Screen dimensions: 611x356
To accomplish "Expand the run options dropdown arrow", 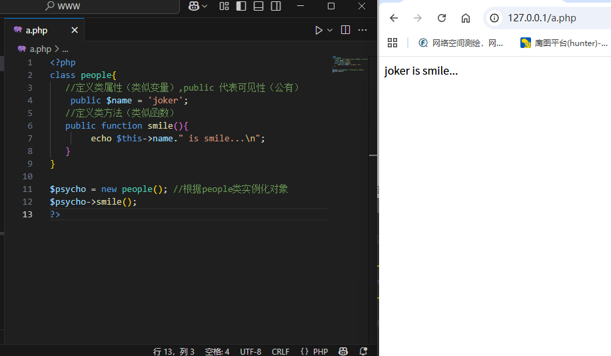I will click(x=330, y=30).
